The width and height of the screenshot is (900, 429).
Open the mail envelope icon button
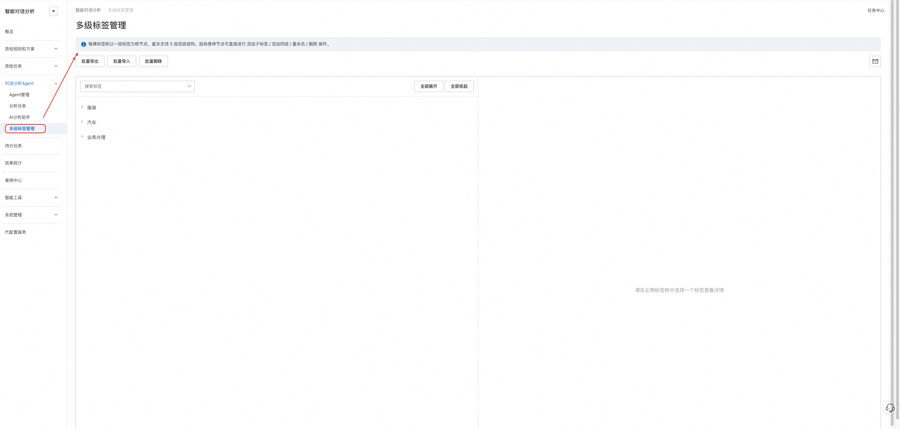pos(875,61)
